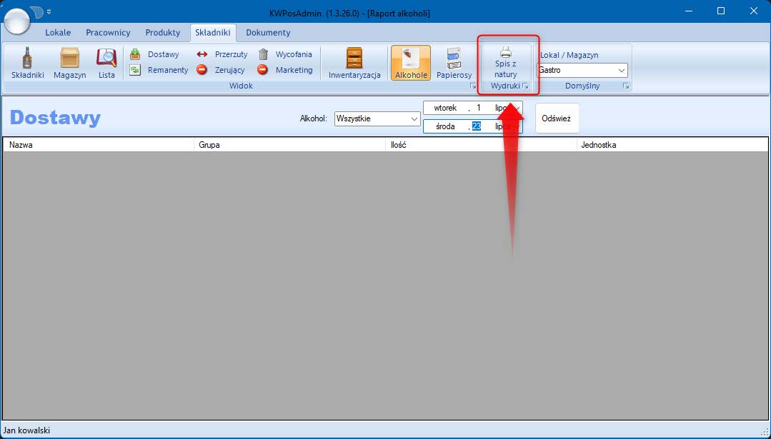The width and height of the screenshot is (771, 439).
Task: Sort the table by Nazwa column header
Action: click(x=98, y=145)
